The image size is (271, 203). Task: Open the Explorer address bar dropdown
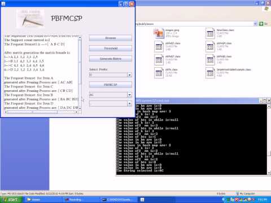tap(255, 24)
